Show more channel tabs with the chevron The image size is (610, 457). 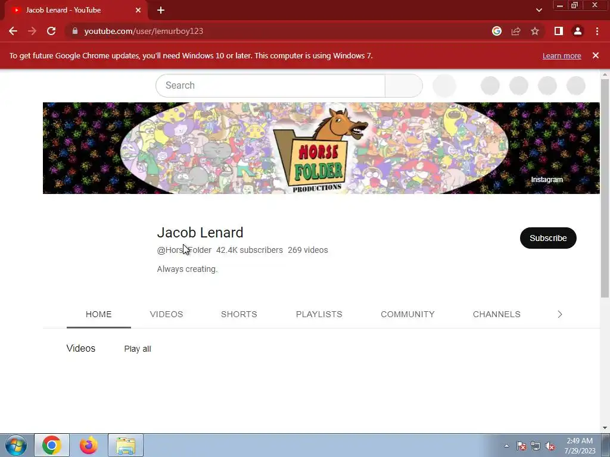560,314
